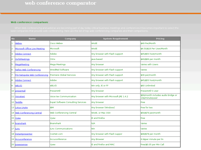Select the IBM company cell

click(70, 108)
